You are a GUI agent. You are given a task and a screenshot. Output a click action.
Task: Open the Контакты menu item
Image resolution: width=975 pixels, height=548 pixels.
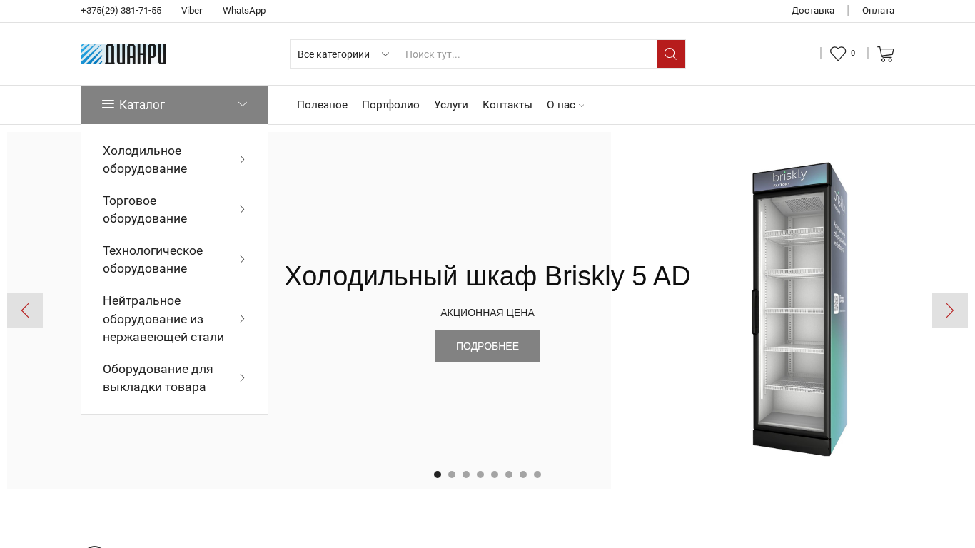click(507, 105)
